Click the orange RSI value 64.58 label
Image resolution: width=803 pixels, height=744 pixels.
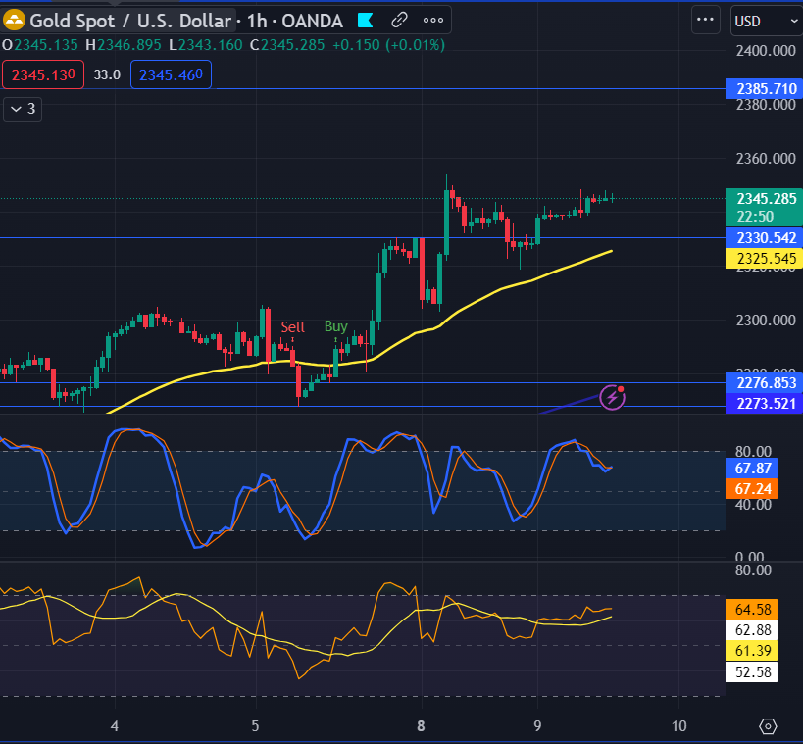pyautogui.click(x=752, y=610)
